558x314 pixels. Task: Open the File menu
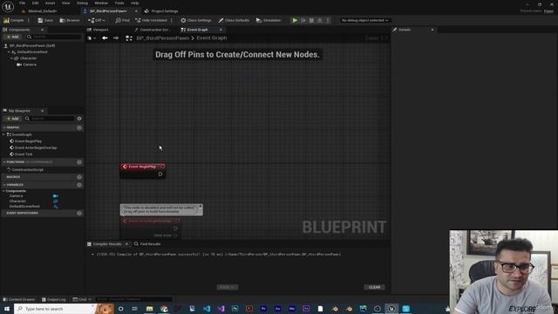click(x=22, y=3)
